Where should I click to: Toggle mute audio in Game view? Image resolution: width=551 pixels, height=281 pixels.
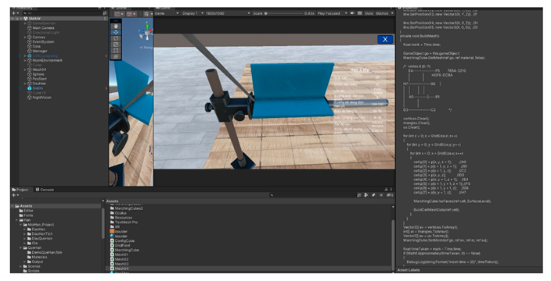point(352,13)
